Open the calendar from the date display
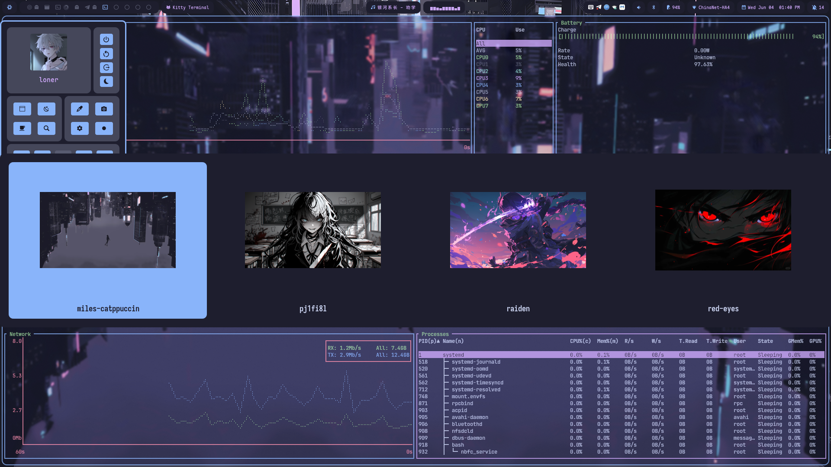Viewport: 831px width, 467px height. pos(770,7)
